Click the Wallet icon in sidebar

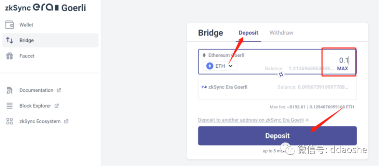coord(10,25)
